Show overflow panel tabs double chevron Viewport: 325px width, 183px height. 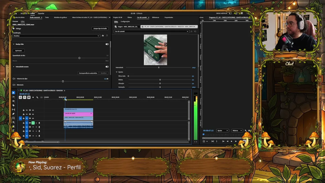point(110,18)
